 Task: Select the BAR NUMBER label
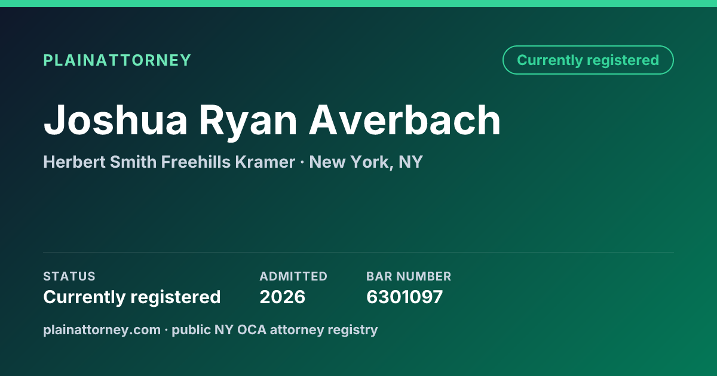[409, 276]
